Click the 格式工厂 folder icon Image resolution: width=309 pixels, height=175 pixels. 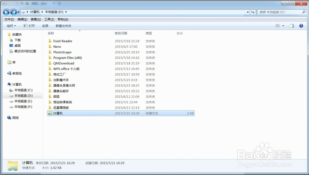[50, 74]
